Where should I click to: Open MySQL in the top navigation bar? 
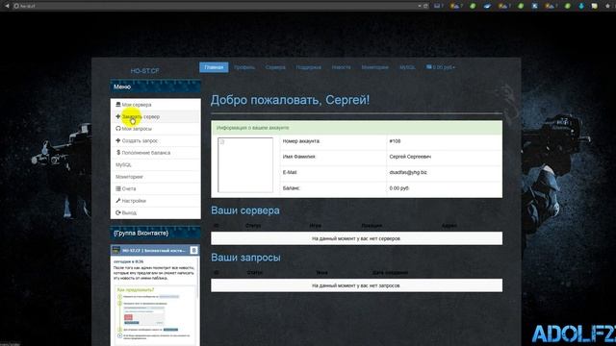pos(407,67)
